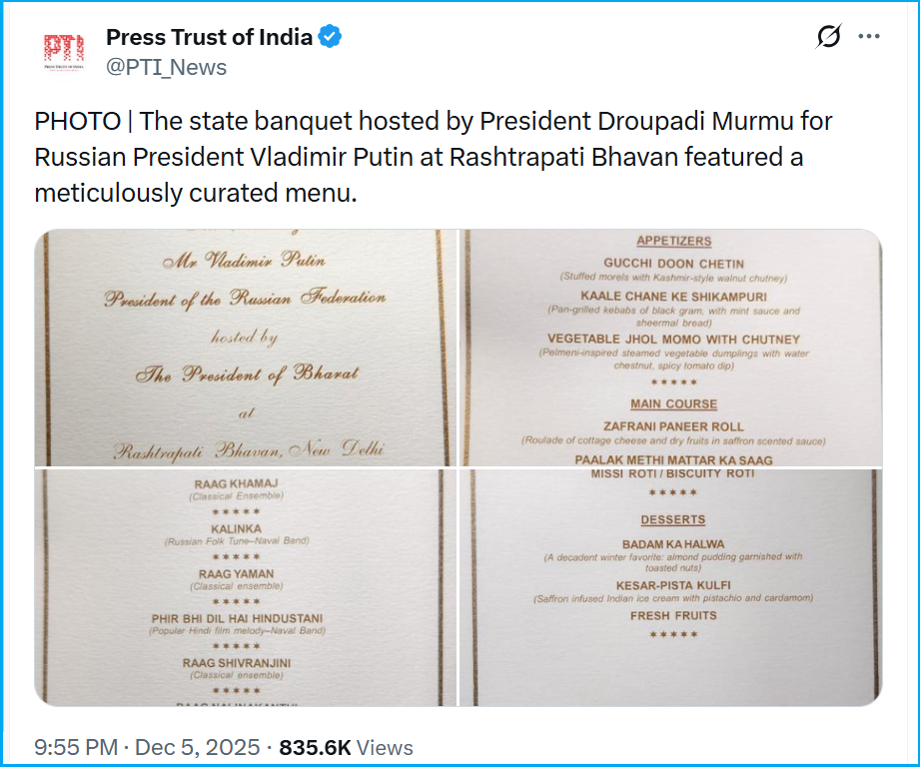Click the @PTI_News handle
Viewport: 920px width, 767px height.
pos(166,67)
